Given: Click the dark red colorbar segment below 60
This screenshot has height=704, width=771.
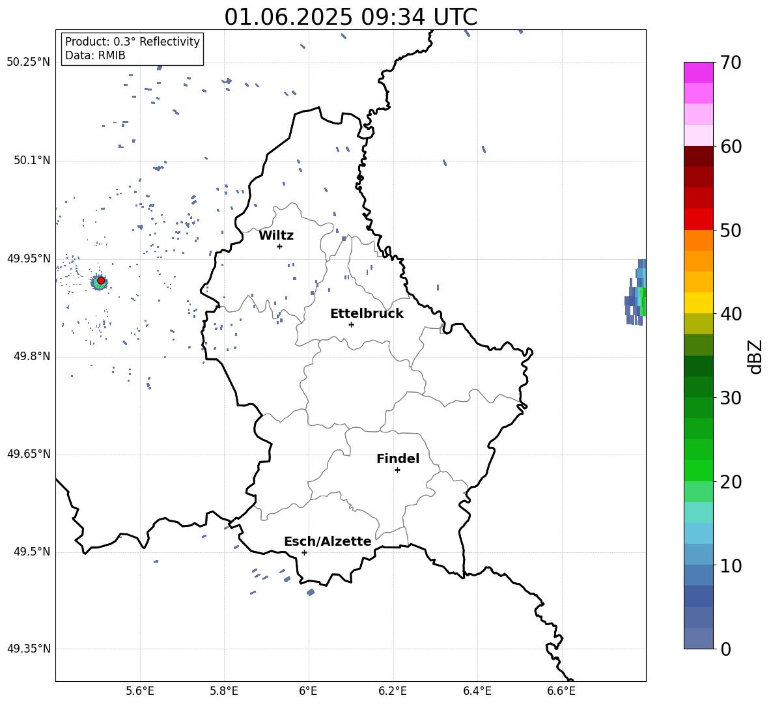Looking at the screenshot, I should point(699,156).
